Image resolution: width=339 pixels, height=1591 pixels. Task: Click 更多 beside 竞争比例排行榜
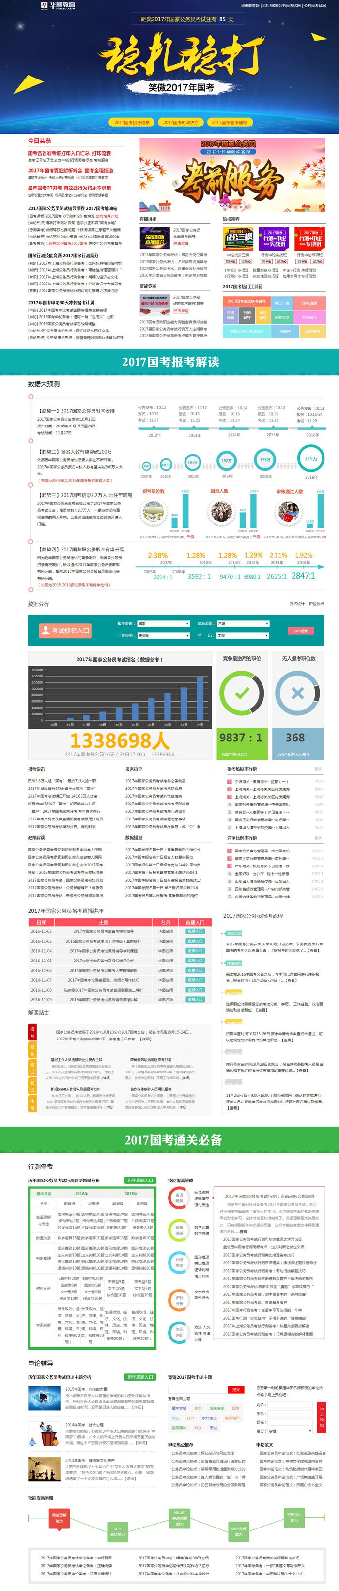coord(319,838)
